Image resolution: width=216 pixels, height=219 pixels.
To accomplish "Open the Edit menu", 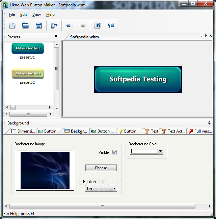I will (24, 14).
